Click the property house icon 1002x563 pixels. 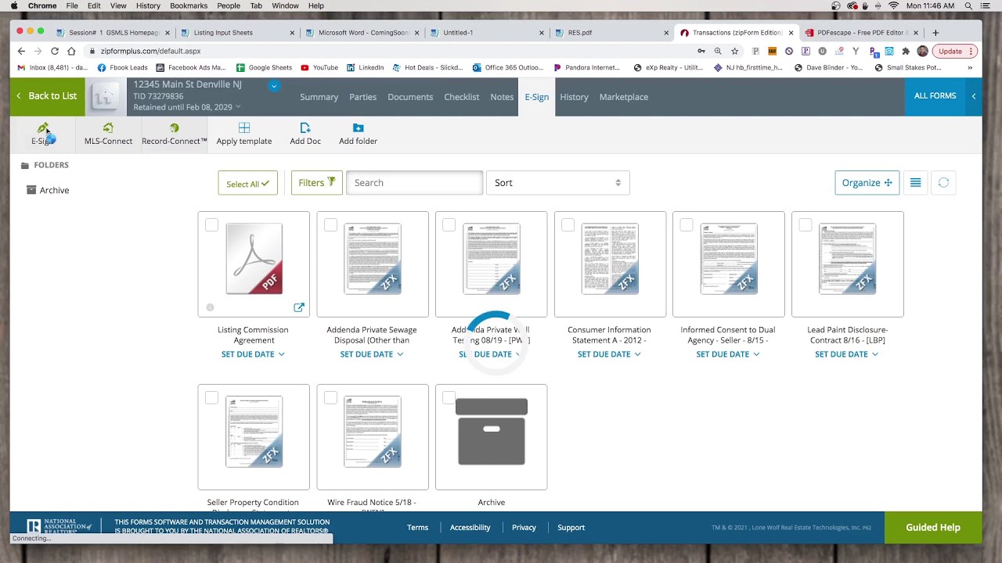[x=105, y=97]
